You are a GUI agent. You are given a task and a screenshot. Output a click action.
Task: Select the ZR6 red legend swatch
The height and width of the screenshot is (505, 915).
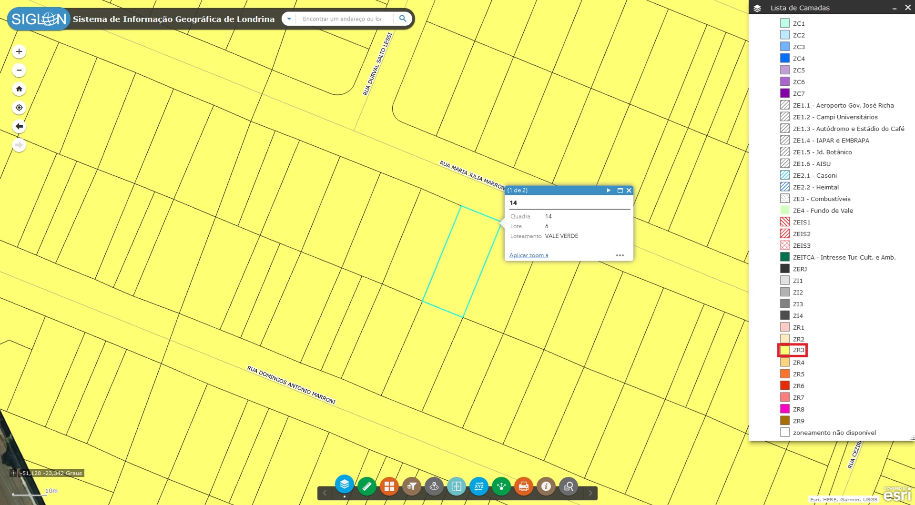[x=784, y=385]
